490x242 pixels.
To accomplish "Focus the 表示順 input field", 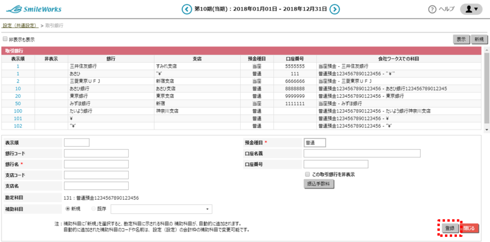I will coord(77,142).
